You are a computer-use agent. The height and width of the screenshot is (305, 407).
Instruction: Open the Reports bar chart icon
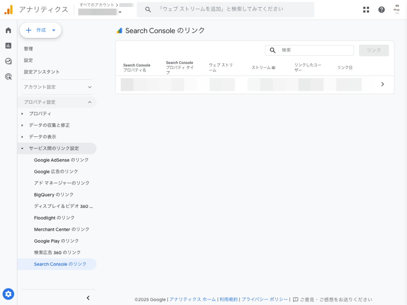[x=8, y=46]
